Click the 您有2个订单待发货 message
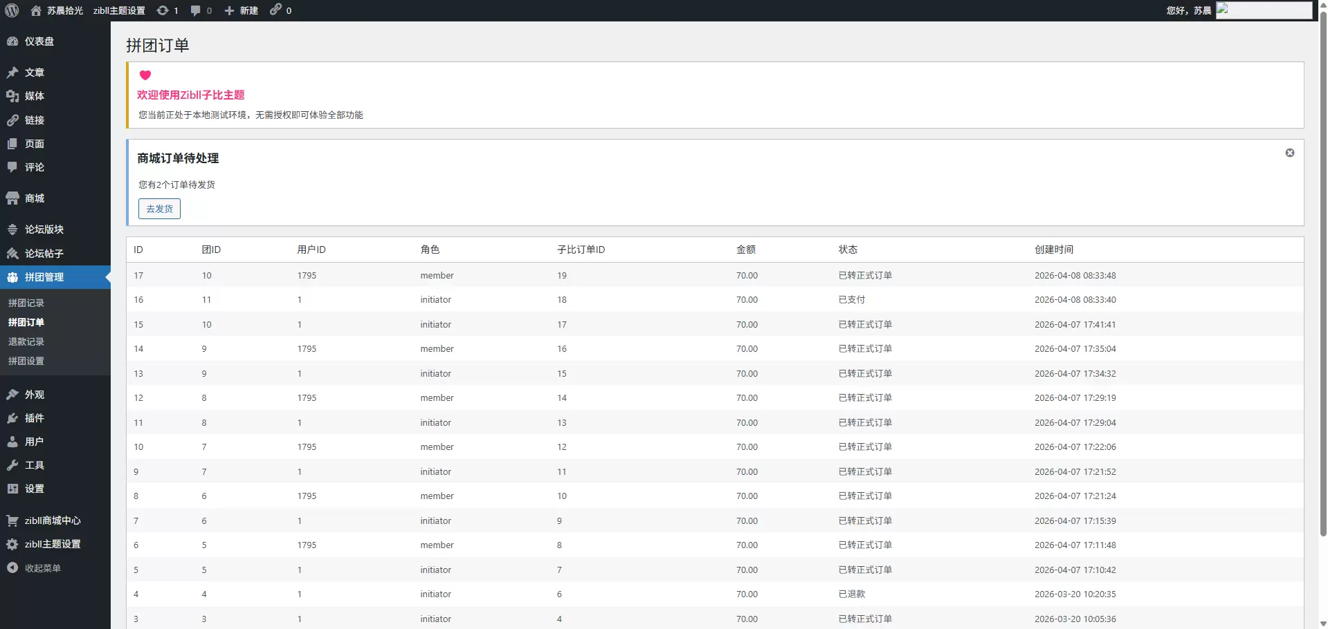Screen dimensions: 1328x629 176,185
